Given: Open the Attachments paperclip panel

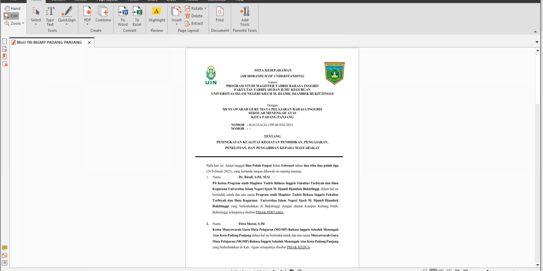Looking at the screenshot, I should pos(5,255).
